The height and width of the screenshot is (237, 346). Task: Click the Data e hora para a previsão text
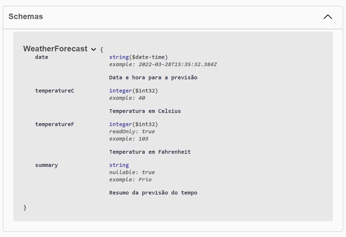pos(153,77)
